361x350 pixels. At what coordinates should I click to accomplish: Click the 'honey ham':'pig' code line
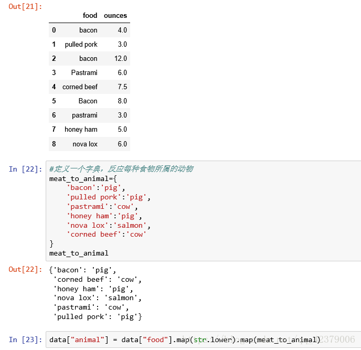[x=104, y=216]
